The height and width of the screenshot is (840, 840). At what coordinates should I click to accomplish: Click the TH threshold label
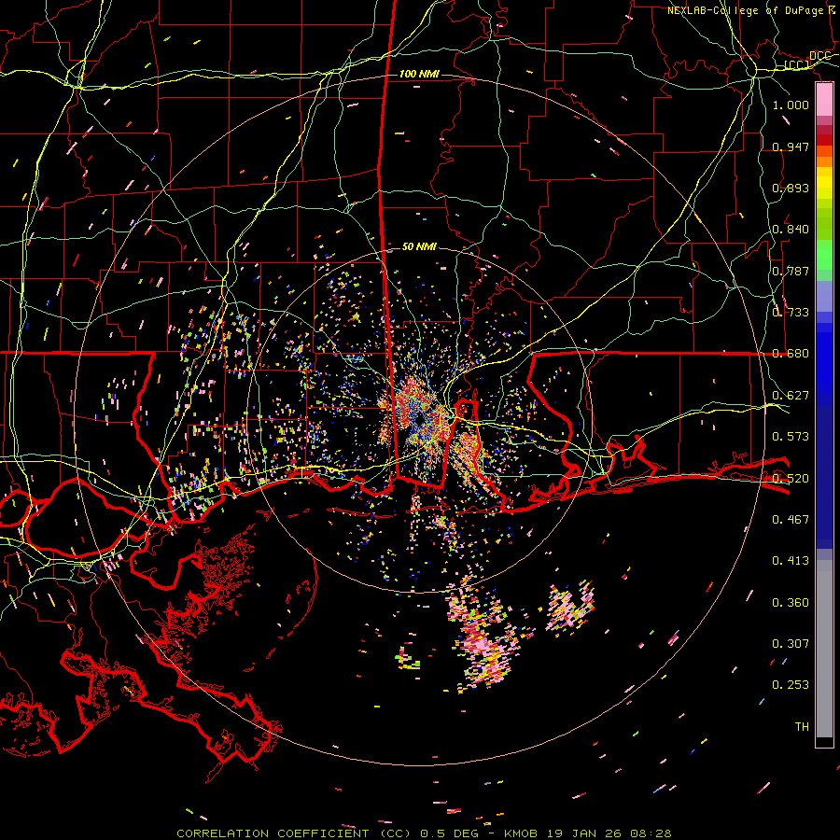click(802, 726)
